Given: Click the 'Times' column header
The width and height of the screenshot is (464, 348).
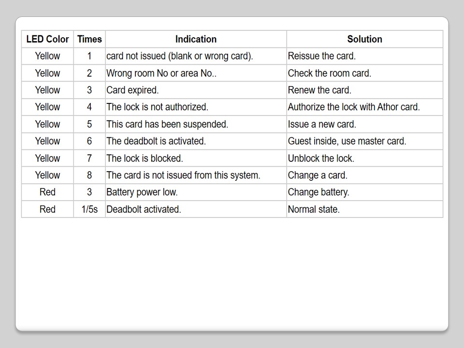Looking at the screenshot, I should pyautogui.click(x=89, y=39).
